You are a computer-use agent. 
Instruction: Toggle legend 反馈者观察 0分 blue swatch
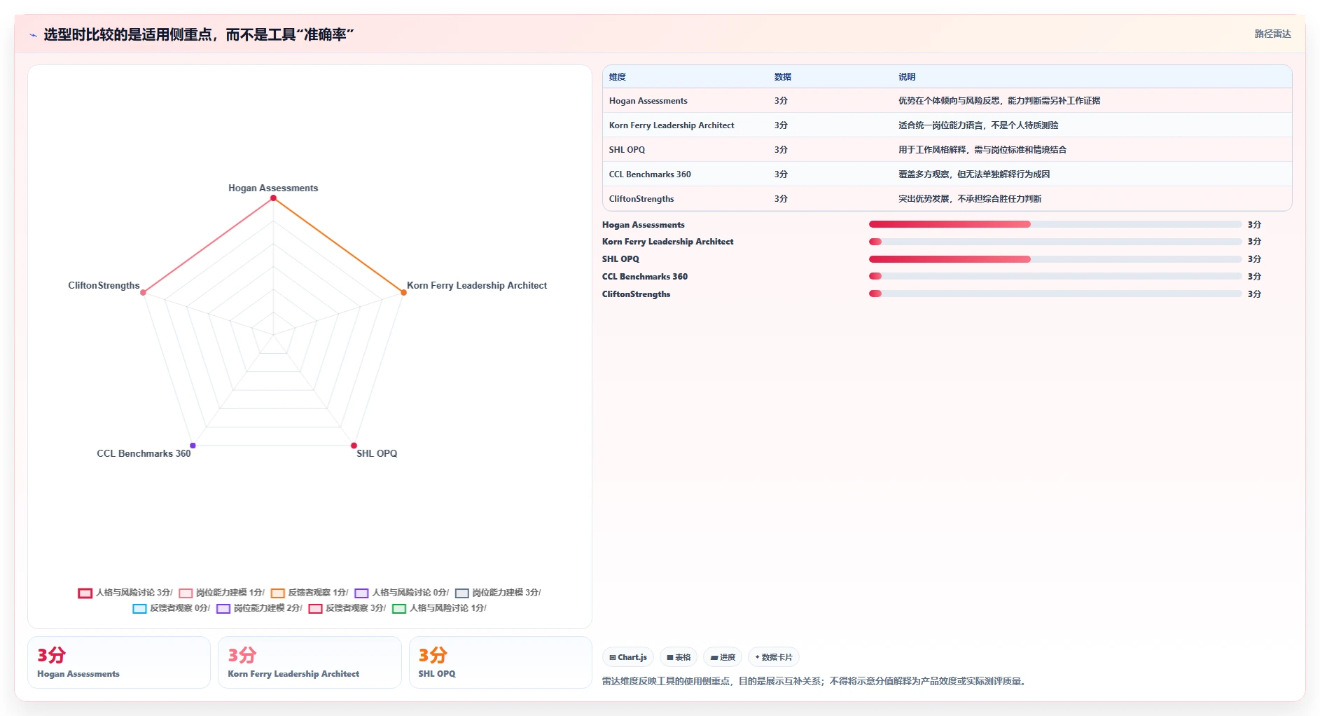(x=139, y=608)
